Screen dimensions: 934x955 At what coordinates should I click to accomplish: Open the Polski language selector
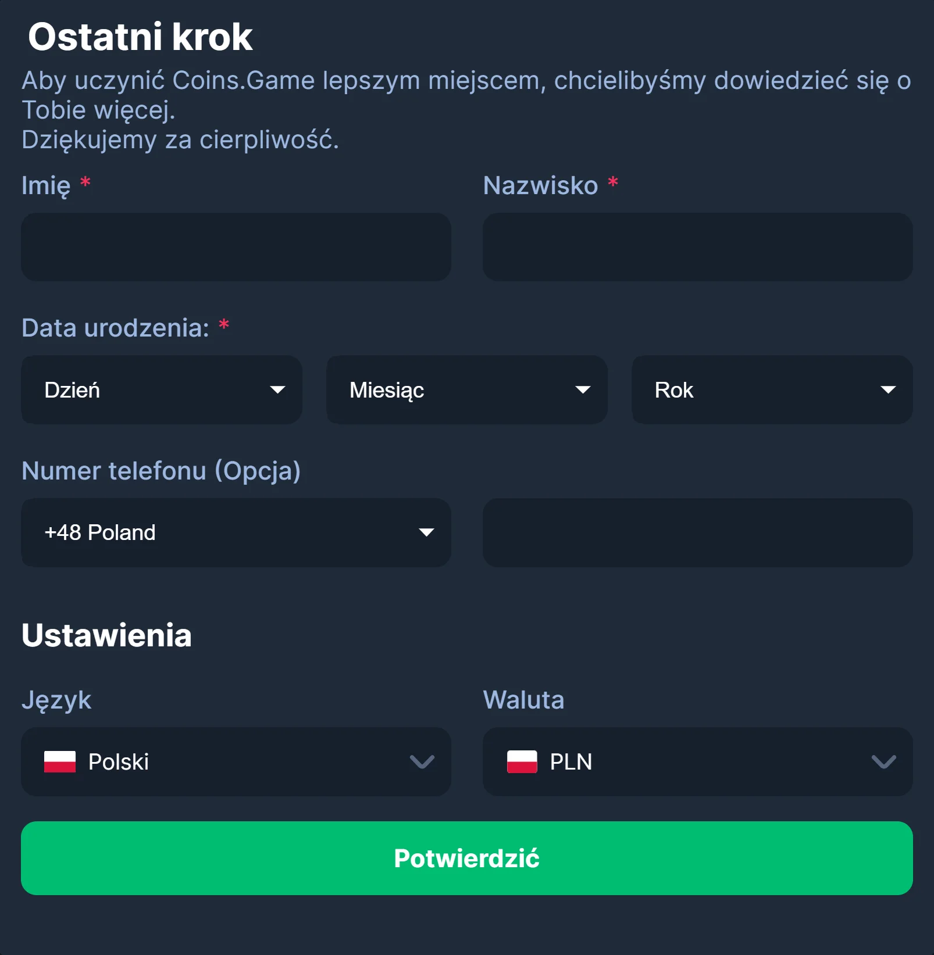(x=236, y=762)
